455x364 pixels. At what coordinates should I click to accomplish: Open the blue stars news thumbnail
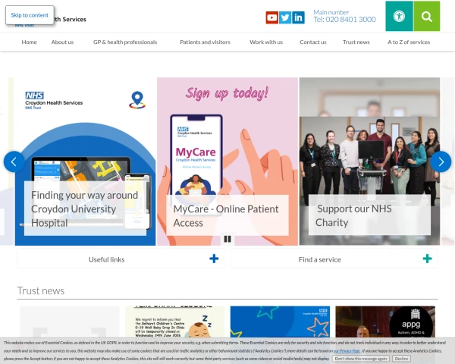click(x=280, y=322)
